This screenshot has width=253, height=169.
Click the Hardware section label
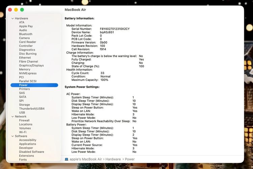click(22, 19)
